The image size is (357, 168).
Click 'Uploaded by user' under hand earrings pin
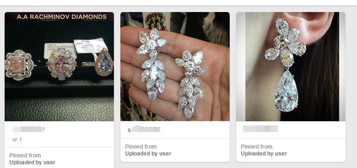point(148,154)
